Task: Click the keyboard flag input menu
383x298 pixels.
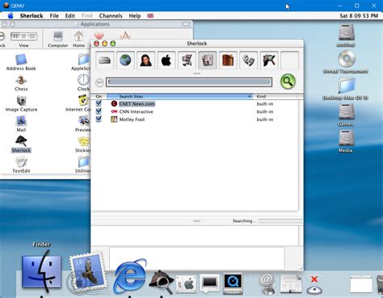Action: click(150, 15)
